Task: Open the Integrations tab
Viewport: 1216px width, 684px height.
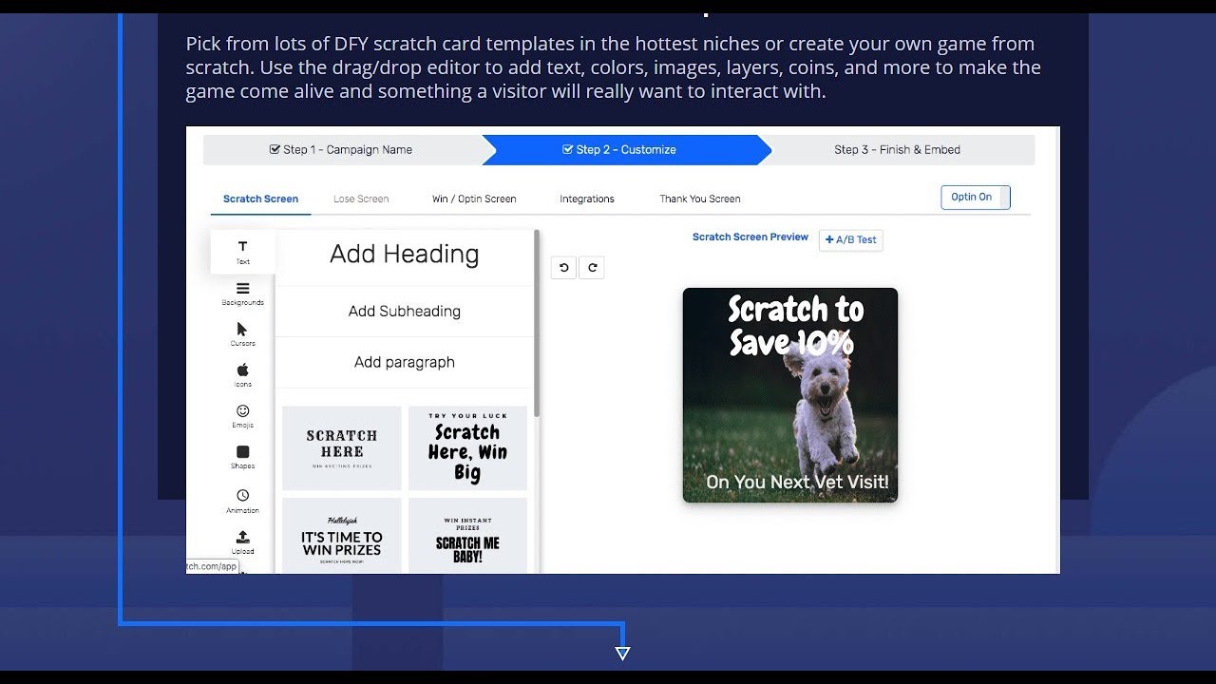Action: point(587,199)
